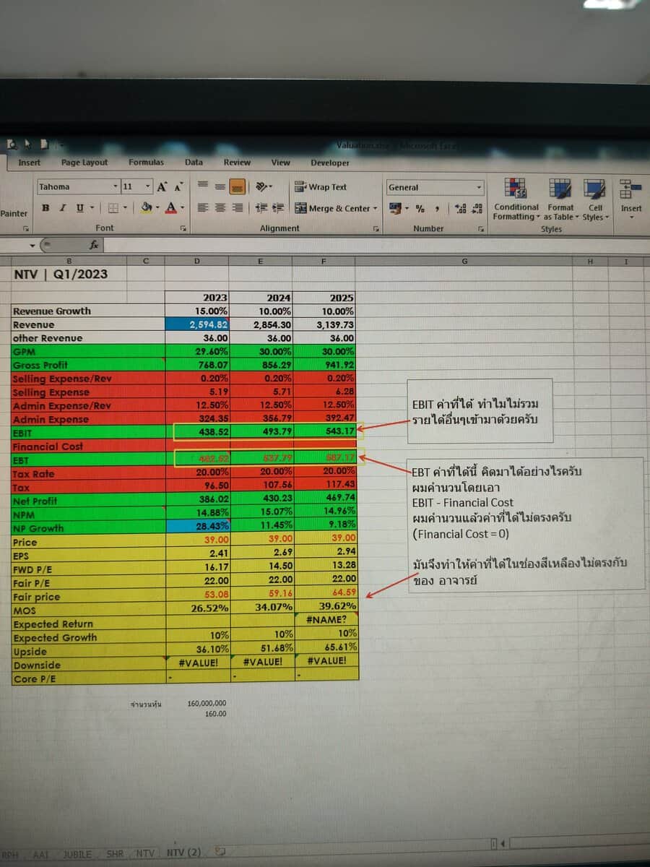This screenshot has width=650, height=867.
Task: Switch to the SHR sheet tab
Action: tap(115, 854)
